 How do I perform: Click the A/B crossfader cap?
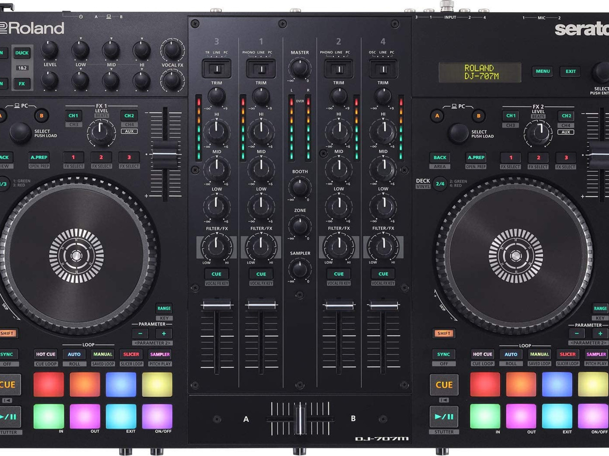click(300, 419)
